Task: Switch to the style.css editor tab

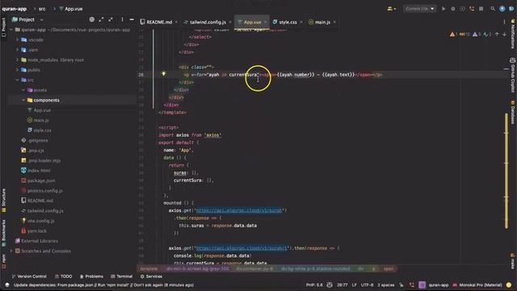Action: (288, 22)
